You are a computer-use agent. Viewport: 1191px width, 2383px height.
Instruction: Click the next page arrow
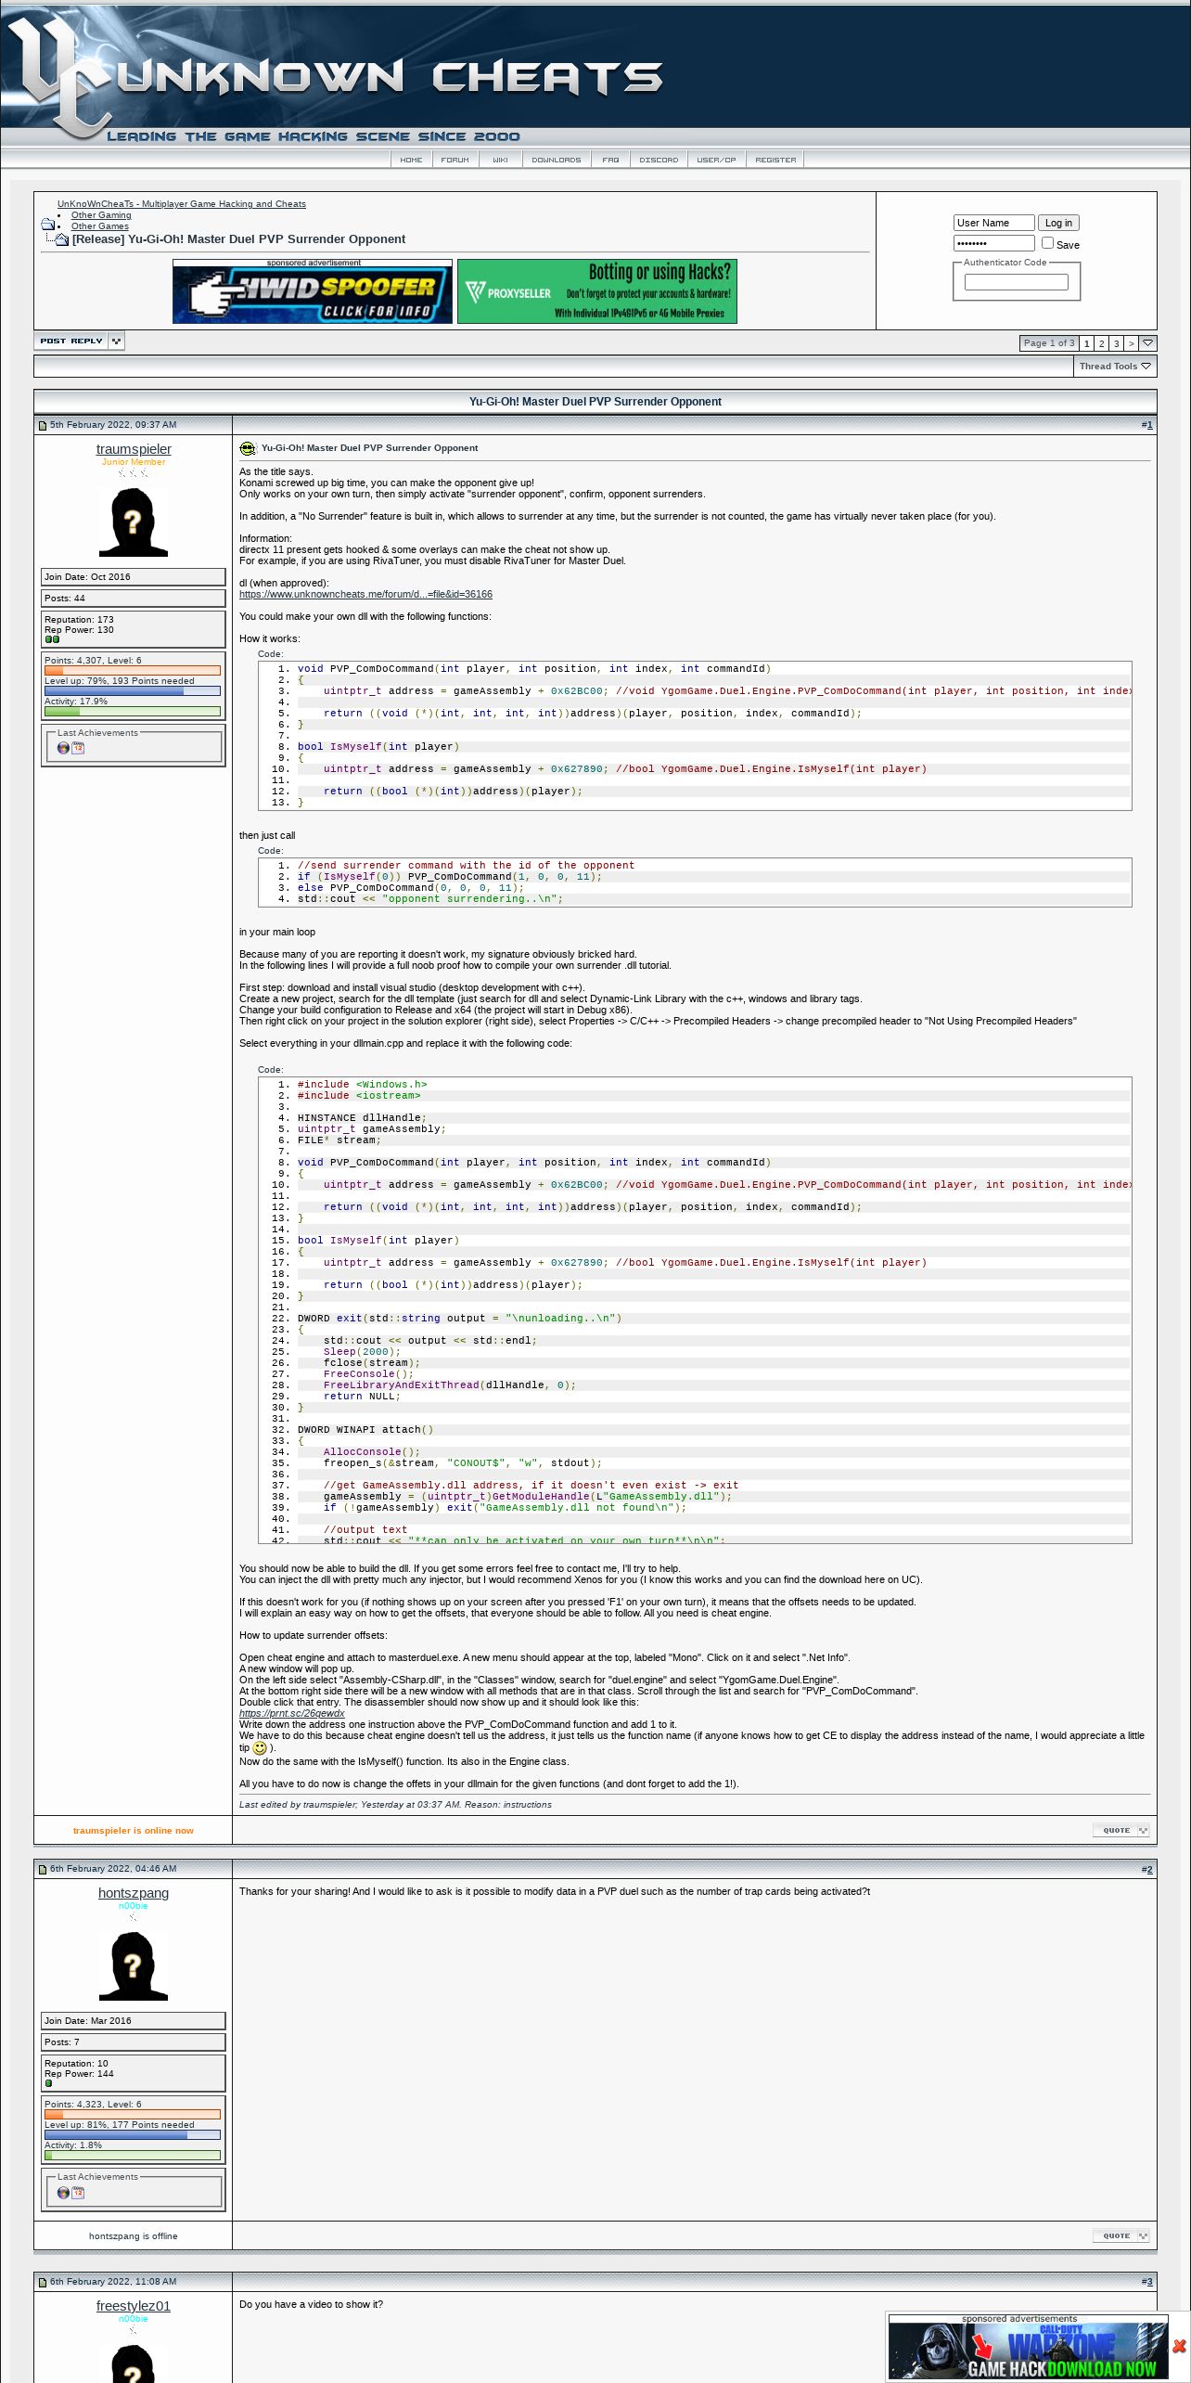coord(1132,343)
